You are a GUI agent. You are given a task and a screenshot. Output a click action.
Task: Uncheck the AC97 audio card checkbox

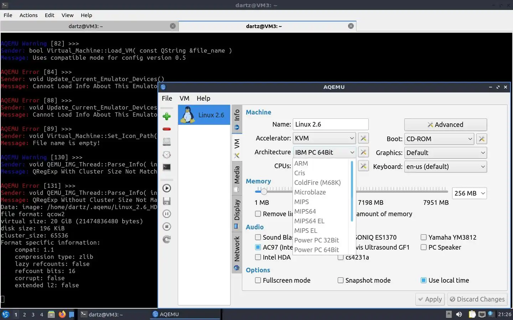(258, 247)
